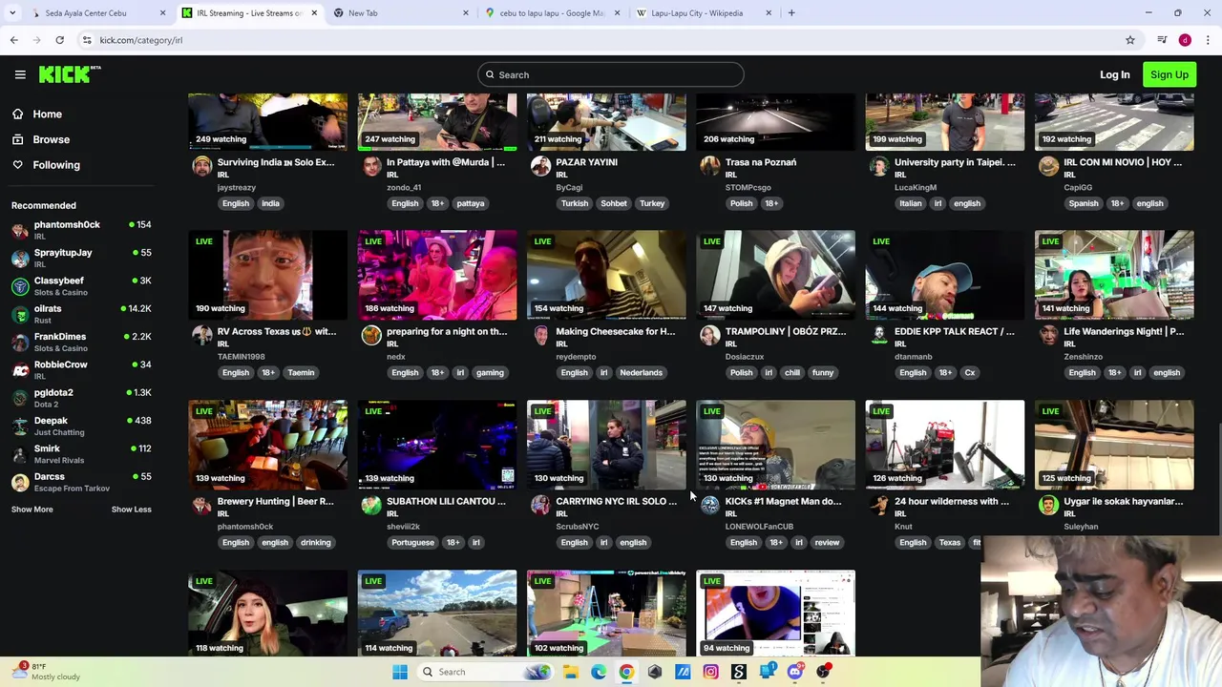Open File Explorer from taskbar
This screenshot has width=1222, height=687.
(571, 672)
